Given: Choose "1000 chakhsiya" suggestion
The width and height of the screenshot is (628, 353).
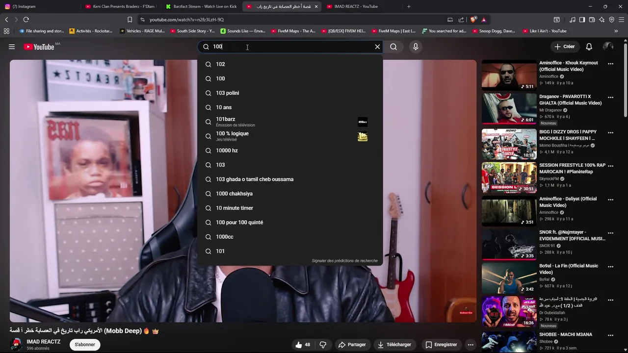Looking at the screenshot, I should 290,194.
